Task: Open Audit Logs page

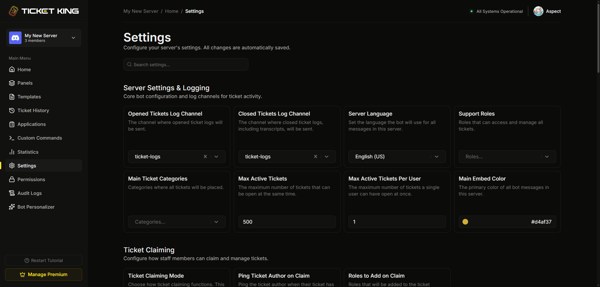Action: click(43, 193)
